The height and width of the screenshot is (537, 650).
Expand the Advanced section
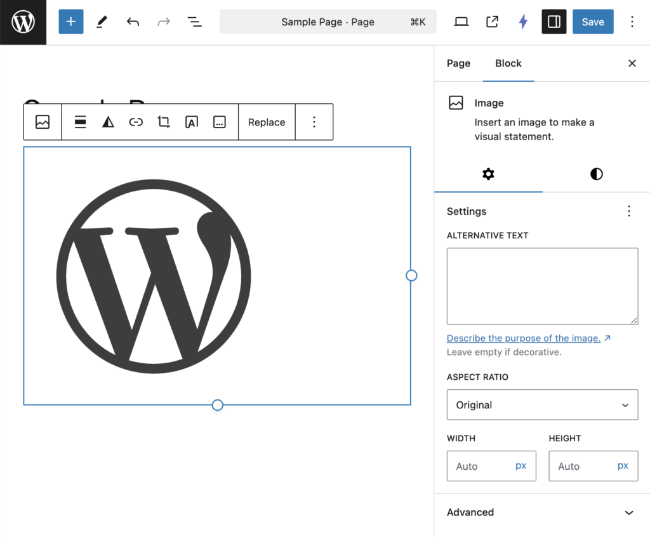click(542, 512)
